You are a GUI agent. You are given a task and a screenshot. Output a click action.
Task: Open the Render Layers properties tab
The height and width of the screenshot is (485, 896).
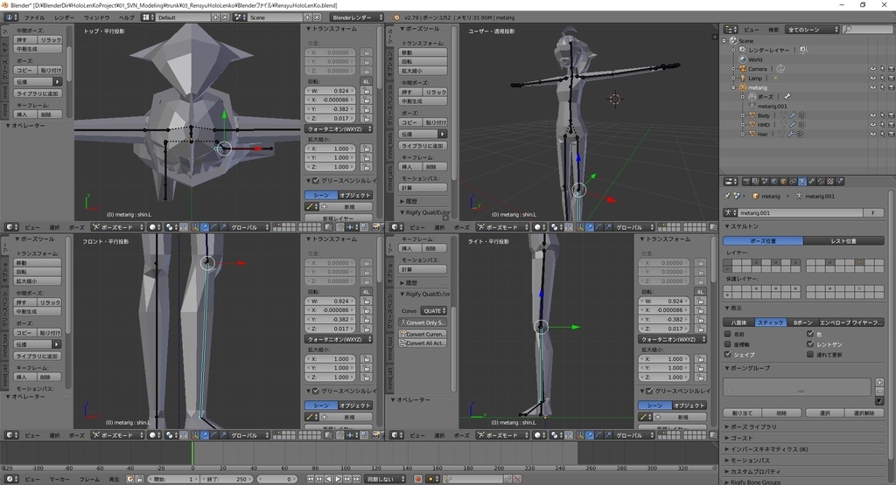(755, 182)
